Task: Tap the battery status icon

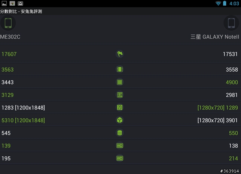Action: coord(225,3)
